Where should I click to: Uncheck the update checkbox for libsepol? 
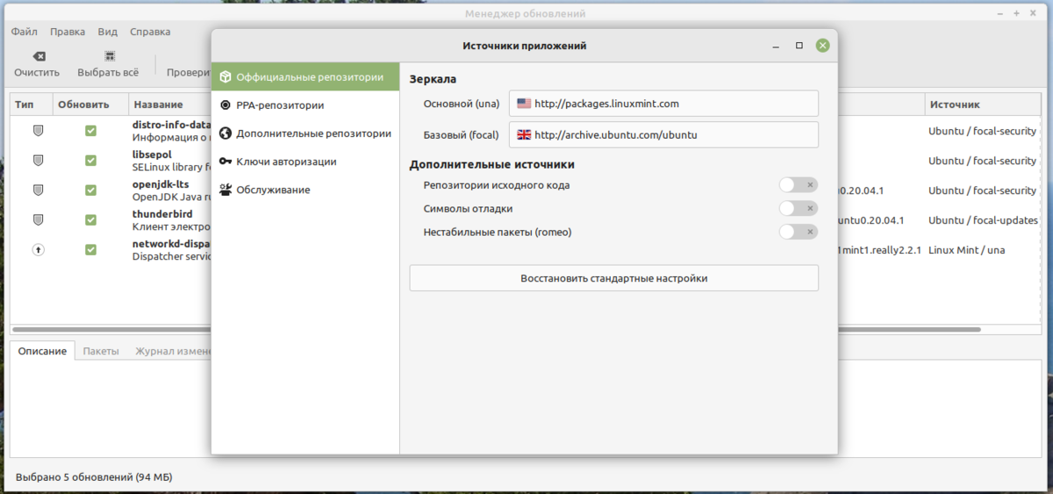coord(90,161)
